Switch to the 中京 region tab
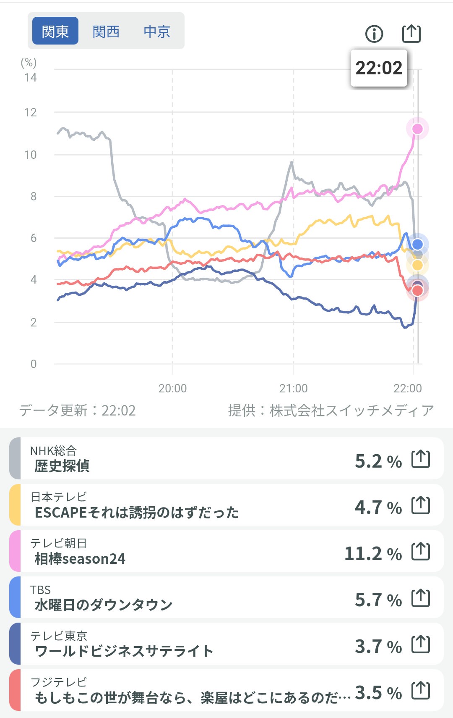This screenshot has width=453, height=718. (157, 31)
